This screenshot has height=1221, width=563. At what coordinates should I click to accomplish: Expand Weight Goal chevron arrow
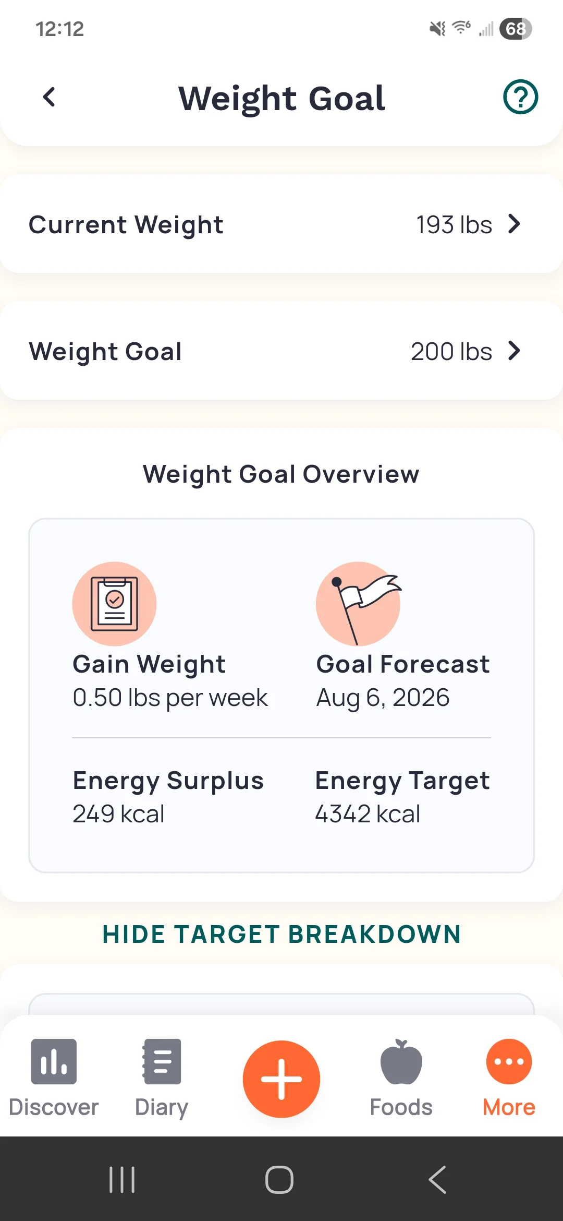coord(515,351)
